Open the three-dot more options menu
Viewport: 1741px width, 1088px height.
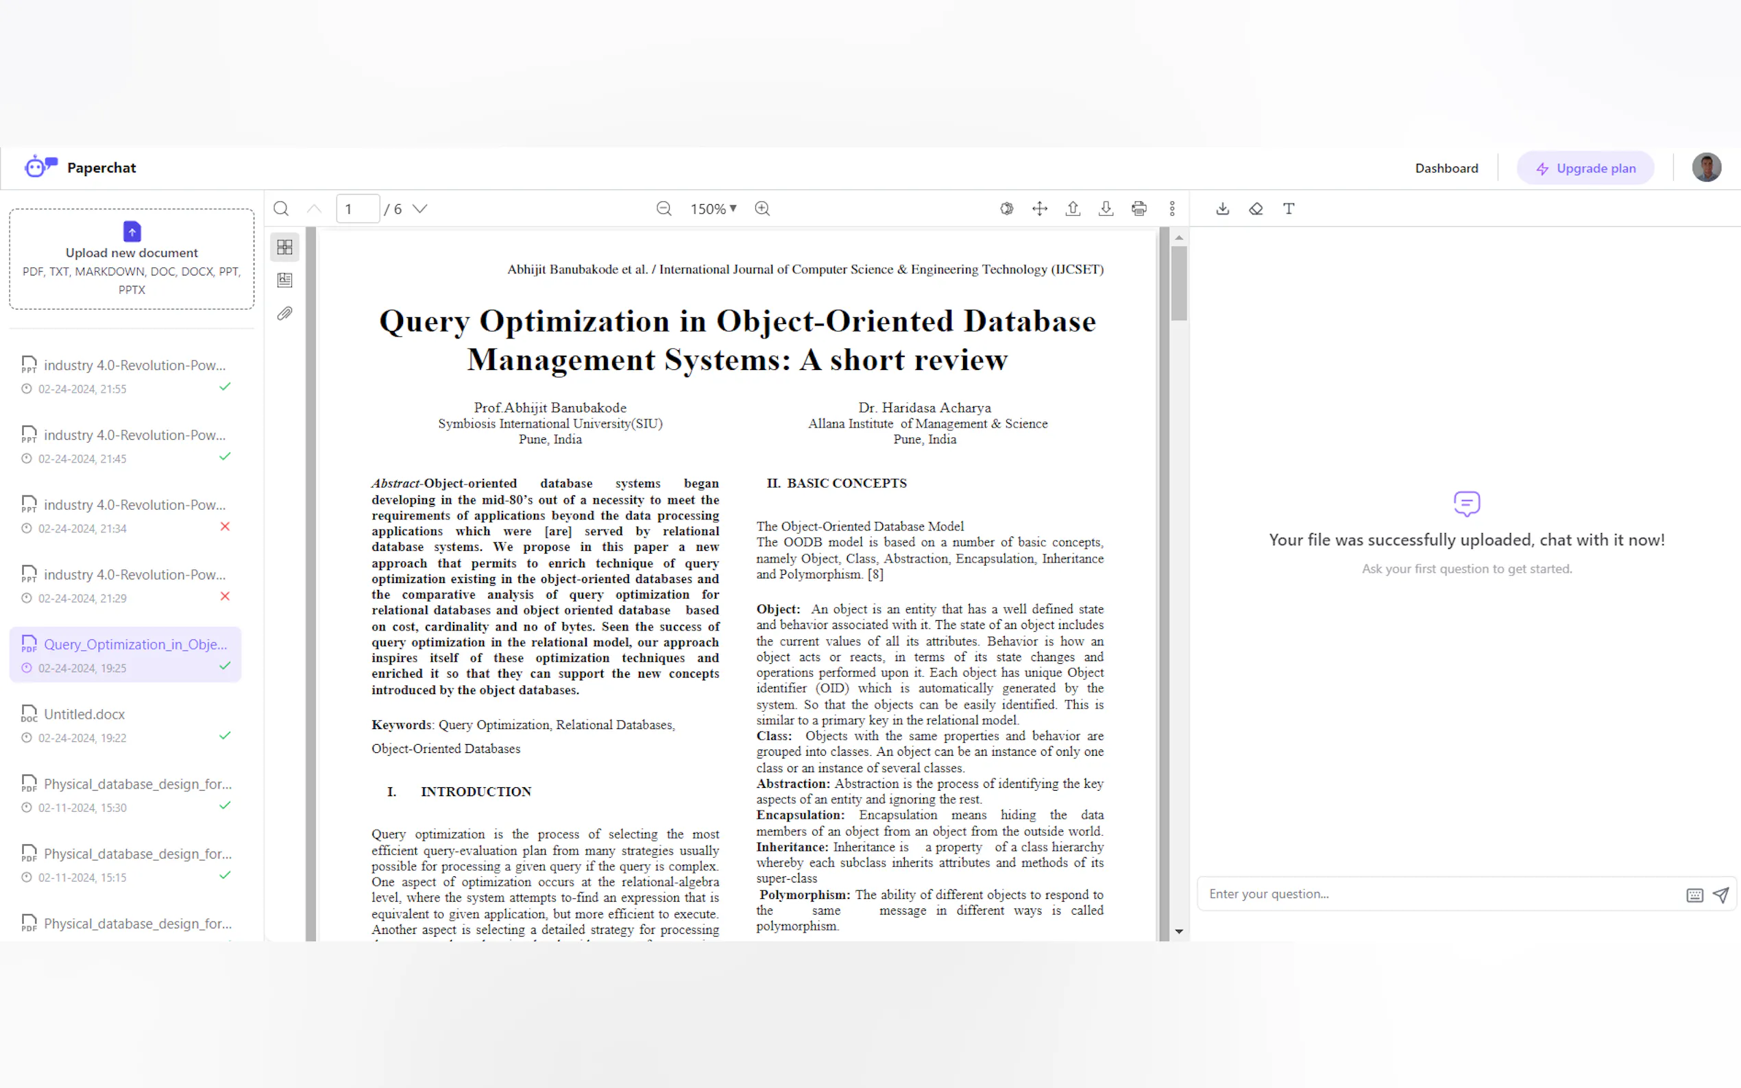[1171, 209]
